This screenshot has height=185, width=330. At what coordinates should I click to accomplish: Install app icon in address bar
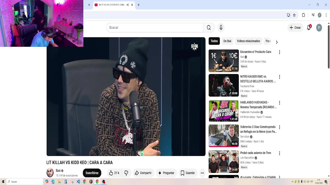pos(288,15)
